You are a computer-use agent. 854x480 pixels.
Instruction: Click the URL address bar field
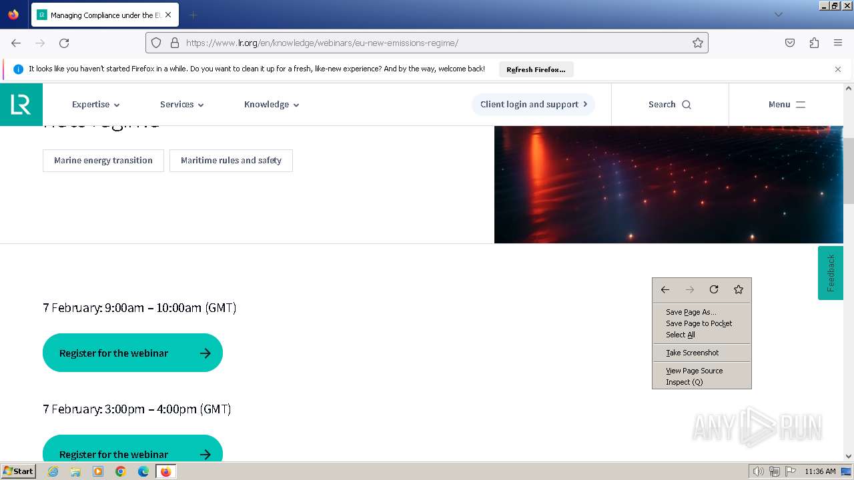coord(427,43)
